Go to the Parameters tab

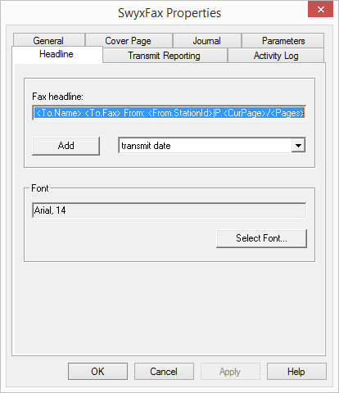[283, 40]
